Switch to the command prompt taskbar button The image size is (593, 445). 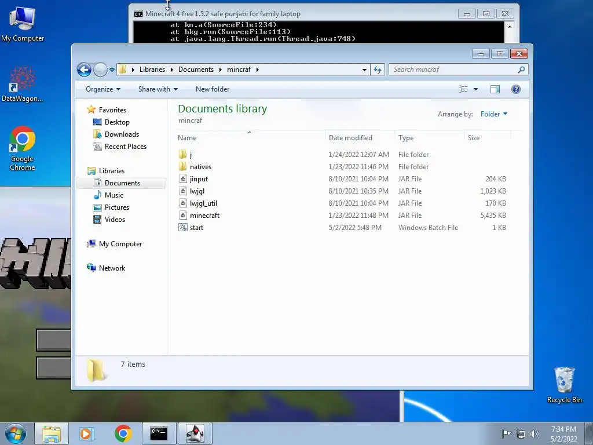pyautogui.click(x=159, y=433)
